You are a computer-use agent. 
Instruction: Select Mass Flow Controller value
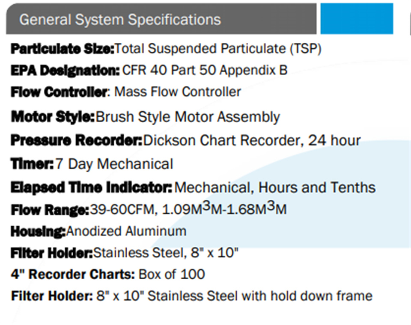(x=177, y=92)
